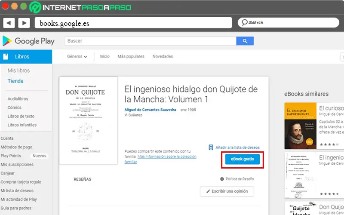Open the Novedades tab
Viewport: 344px width, 215px height.
coord(163,57)
